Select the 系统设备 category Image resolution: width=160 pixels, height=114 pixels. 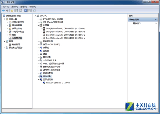point(47,76)
